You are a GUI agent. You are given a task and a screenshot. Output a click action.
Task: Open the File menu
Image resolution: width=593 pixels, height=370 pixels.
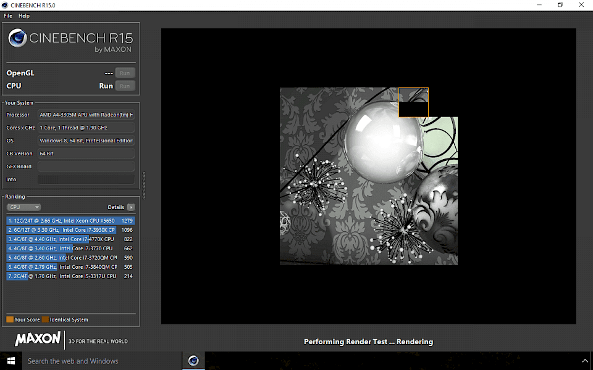(8, 15)
